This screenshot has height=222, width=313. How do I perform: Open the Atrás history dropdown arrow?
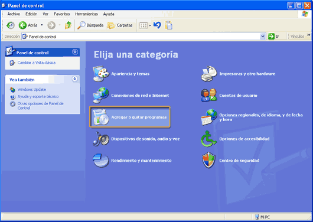click(x=42, y=25)
